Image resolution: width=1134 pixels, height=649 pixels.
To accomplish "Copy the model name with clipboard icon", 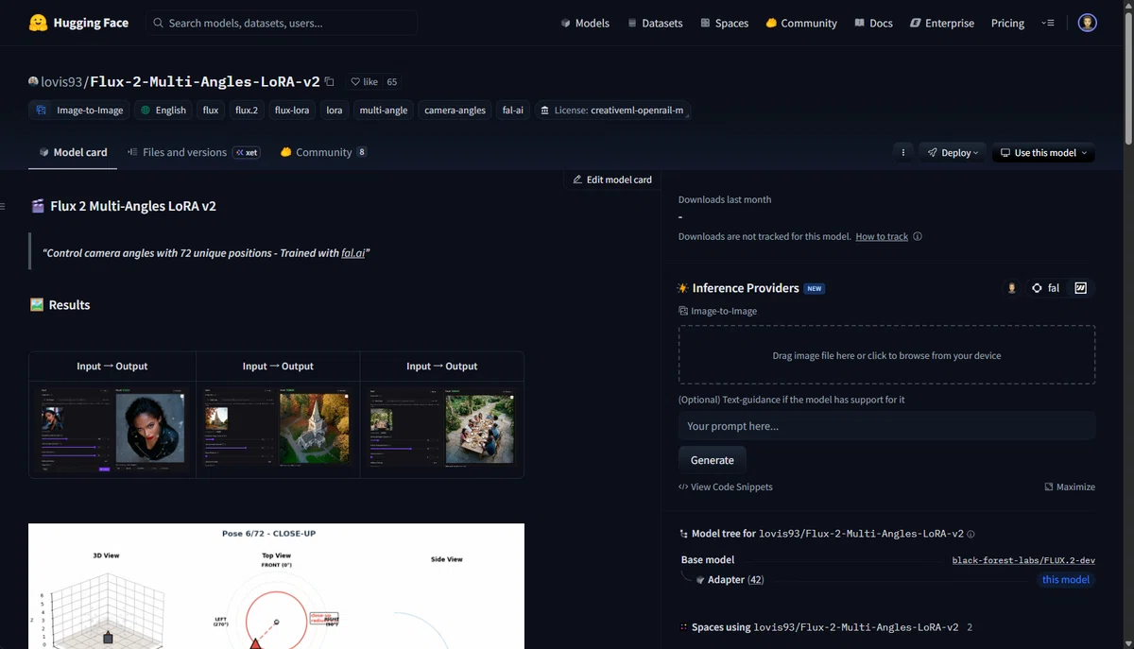I will [x=329, y=82].
